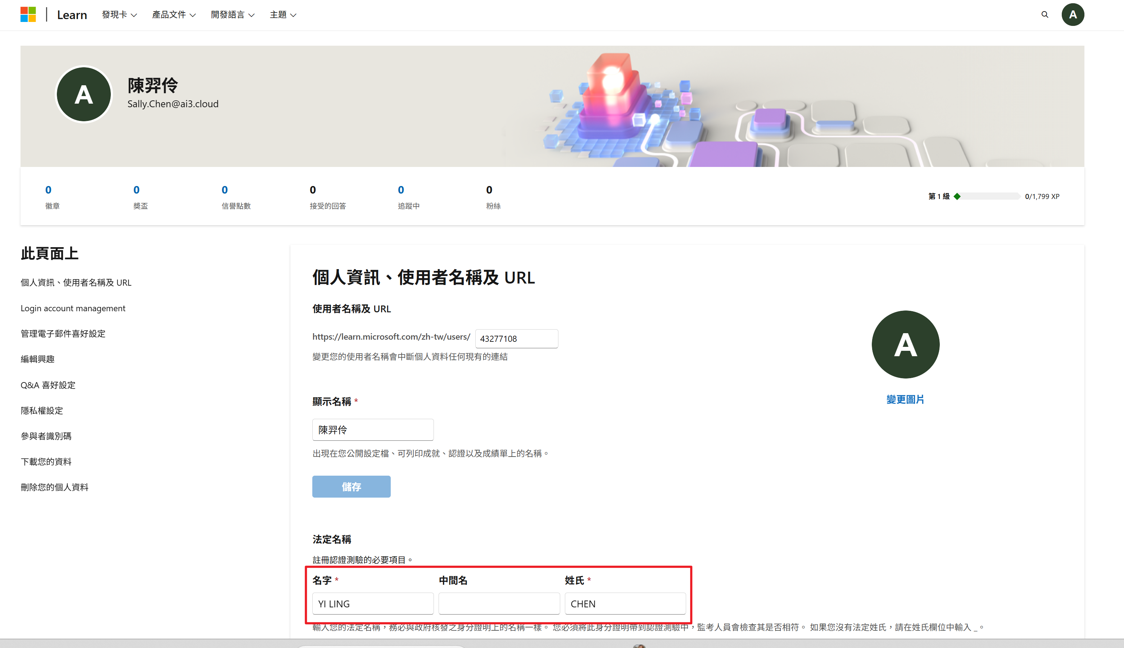Click the 變更圖片 link
Screen dimensions: 1124x648
click(905, 400)
